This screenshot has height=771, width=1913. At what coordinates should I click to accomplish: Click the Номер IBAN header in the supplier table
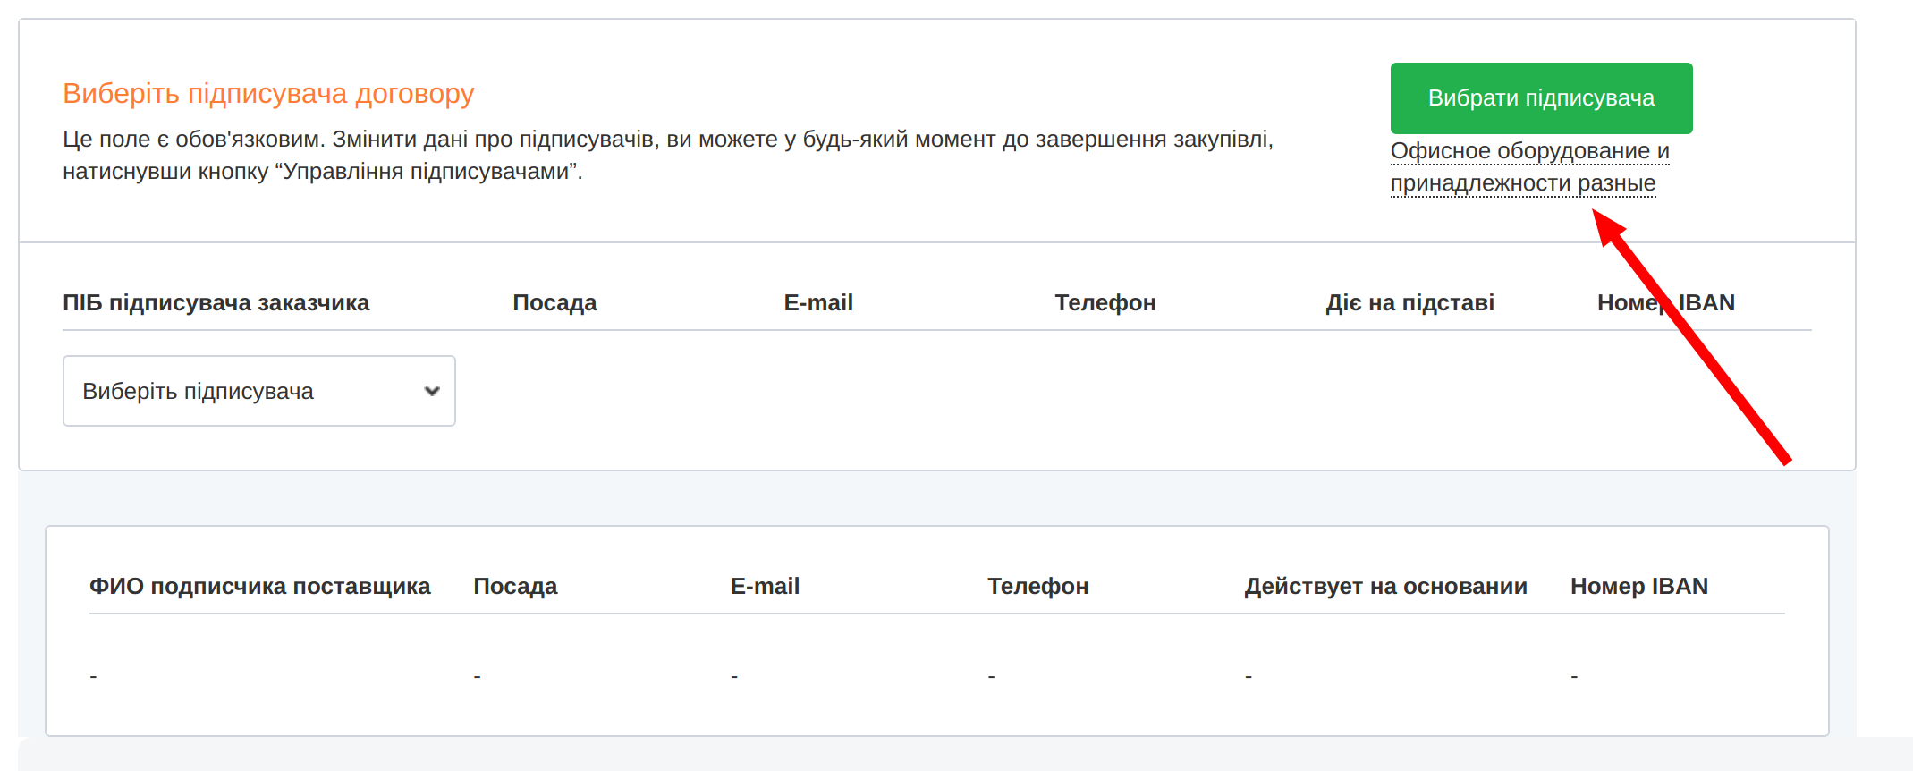1638,587
